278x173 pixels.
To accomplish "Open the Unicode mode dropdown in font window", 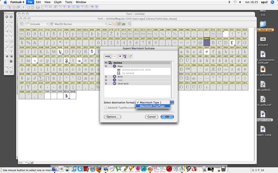I will pos(37,24).
